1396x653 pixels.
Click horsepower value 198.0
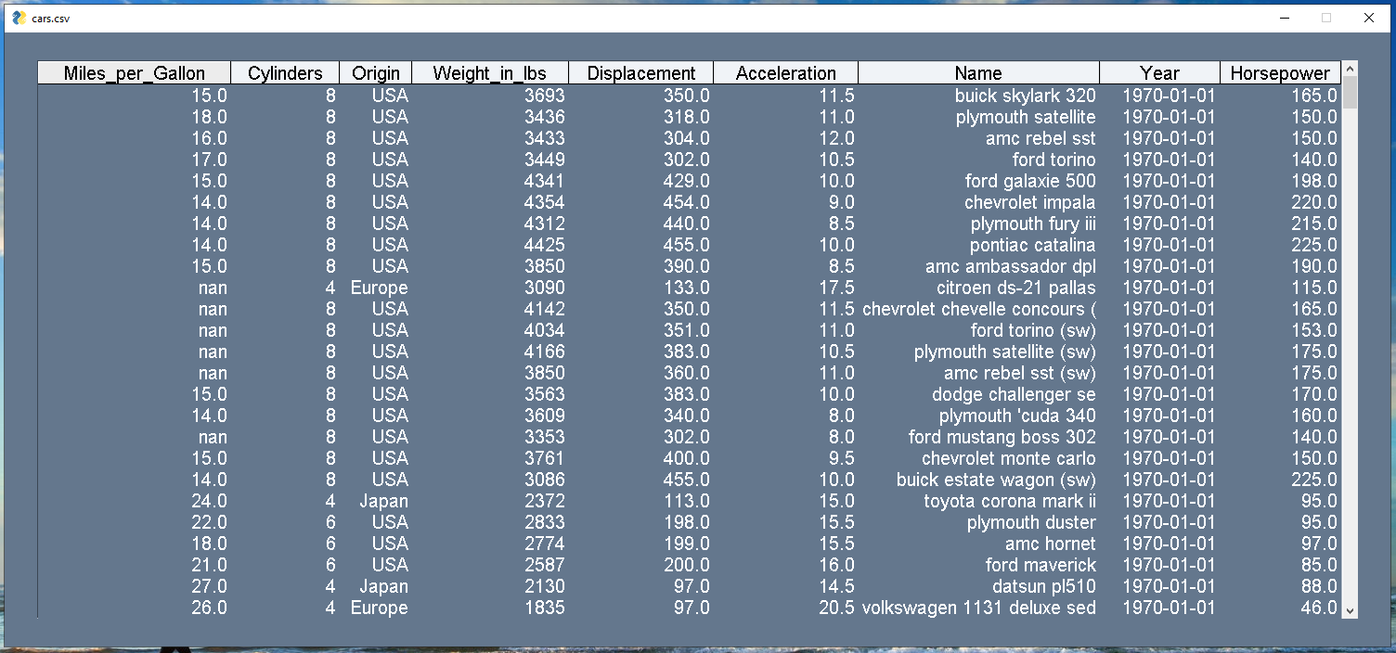click(1314, 181)
